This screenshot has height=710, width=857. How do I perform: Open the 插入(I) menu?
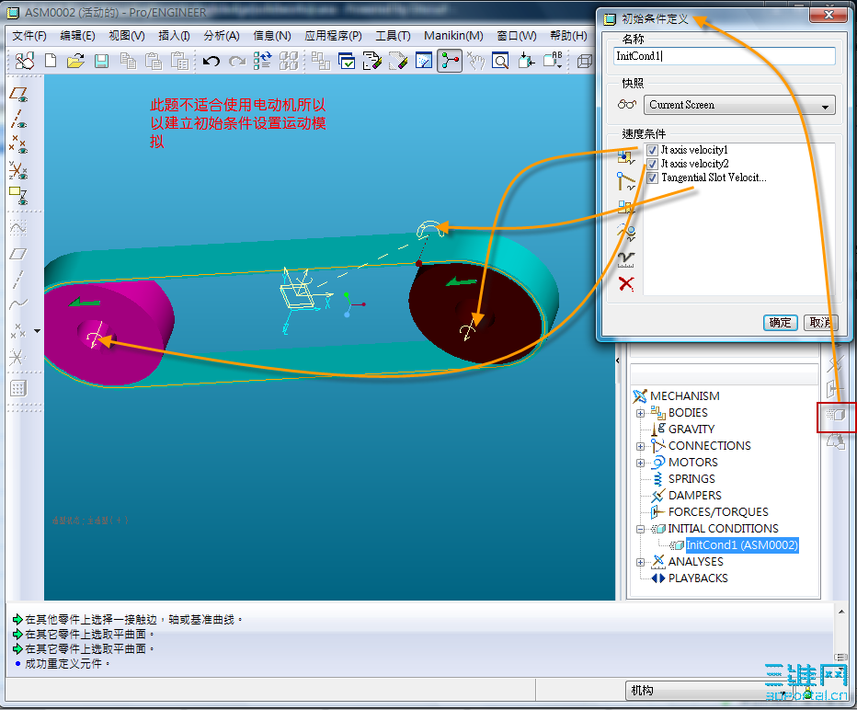point(174,36)
